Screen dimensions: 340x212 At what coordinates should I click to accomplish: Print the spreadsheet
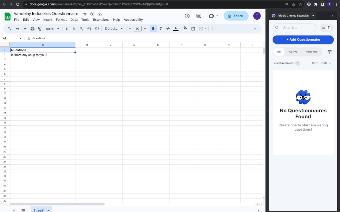pyautogui.click(x=32, y=29)
